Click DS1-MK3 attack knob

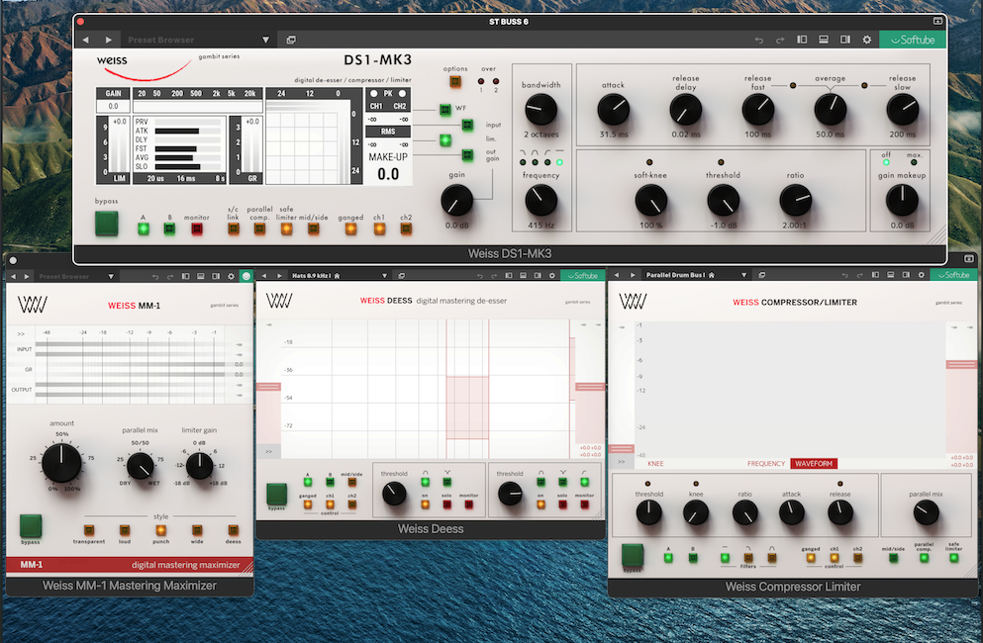613,111
